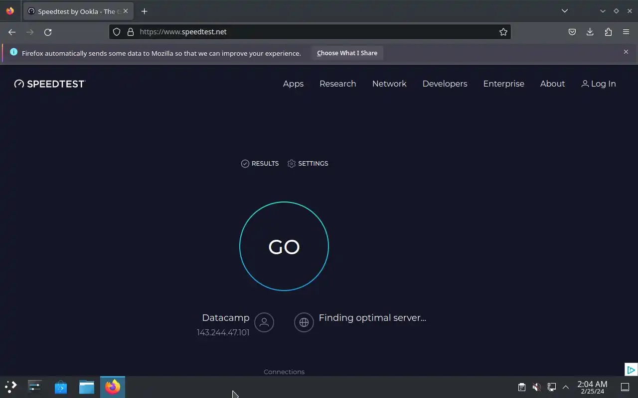The width and height of the screenshot is (638, 398).
Task: Expand hidden system tray icons
Action: pyautogui.click(x=566, y=387)
